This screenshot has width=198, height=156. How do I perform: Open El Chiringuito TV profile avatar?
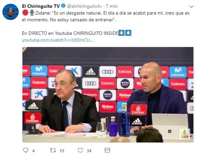11,12
